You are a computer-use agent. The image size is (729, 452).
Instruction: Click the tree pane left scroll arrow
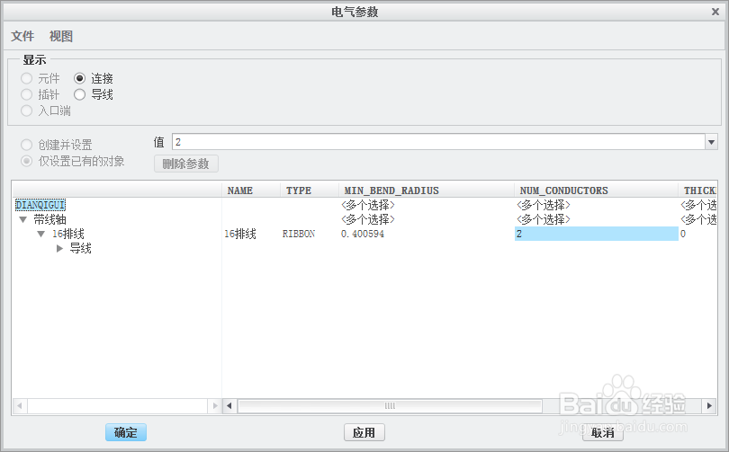[x=20, y=406]
